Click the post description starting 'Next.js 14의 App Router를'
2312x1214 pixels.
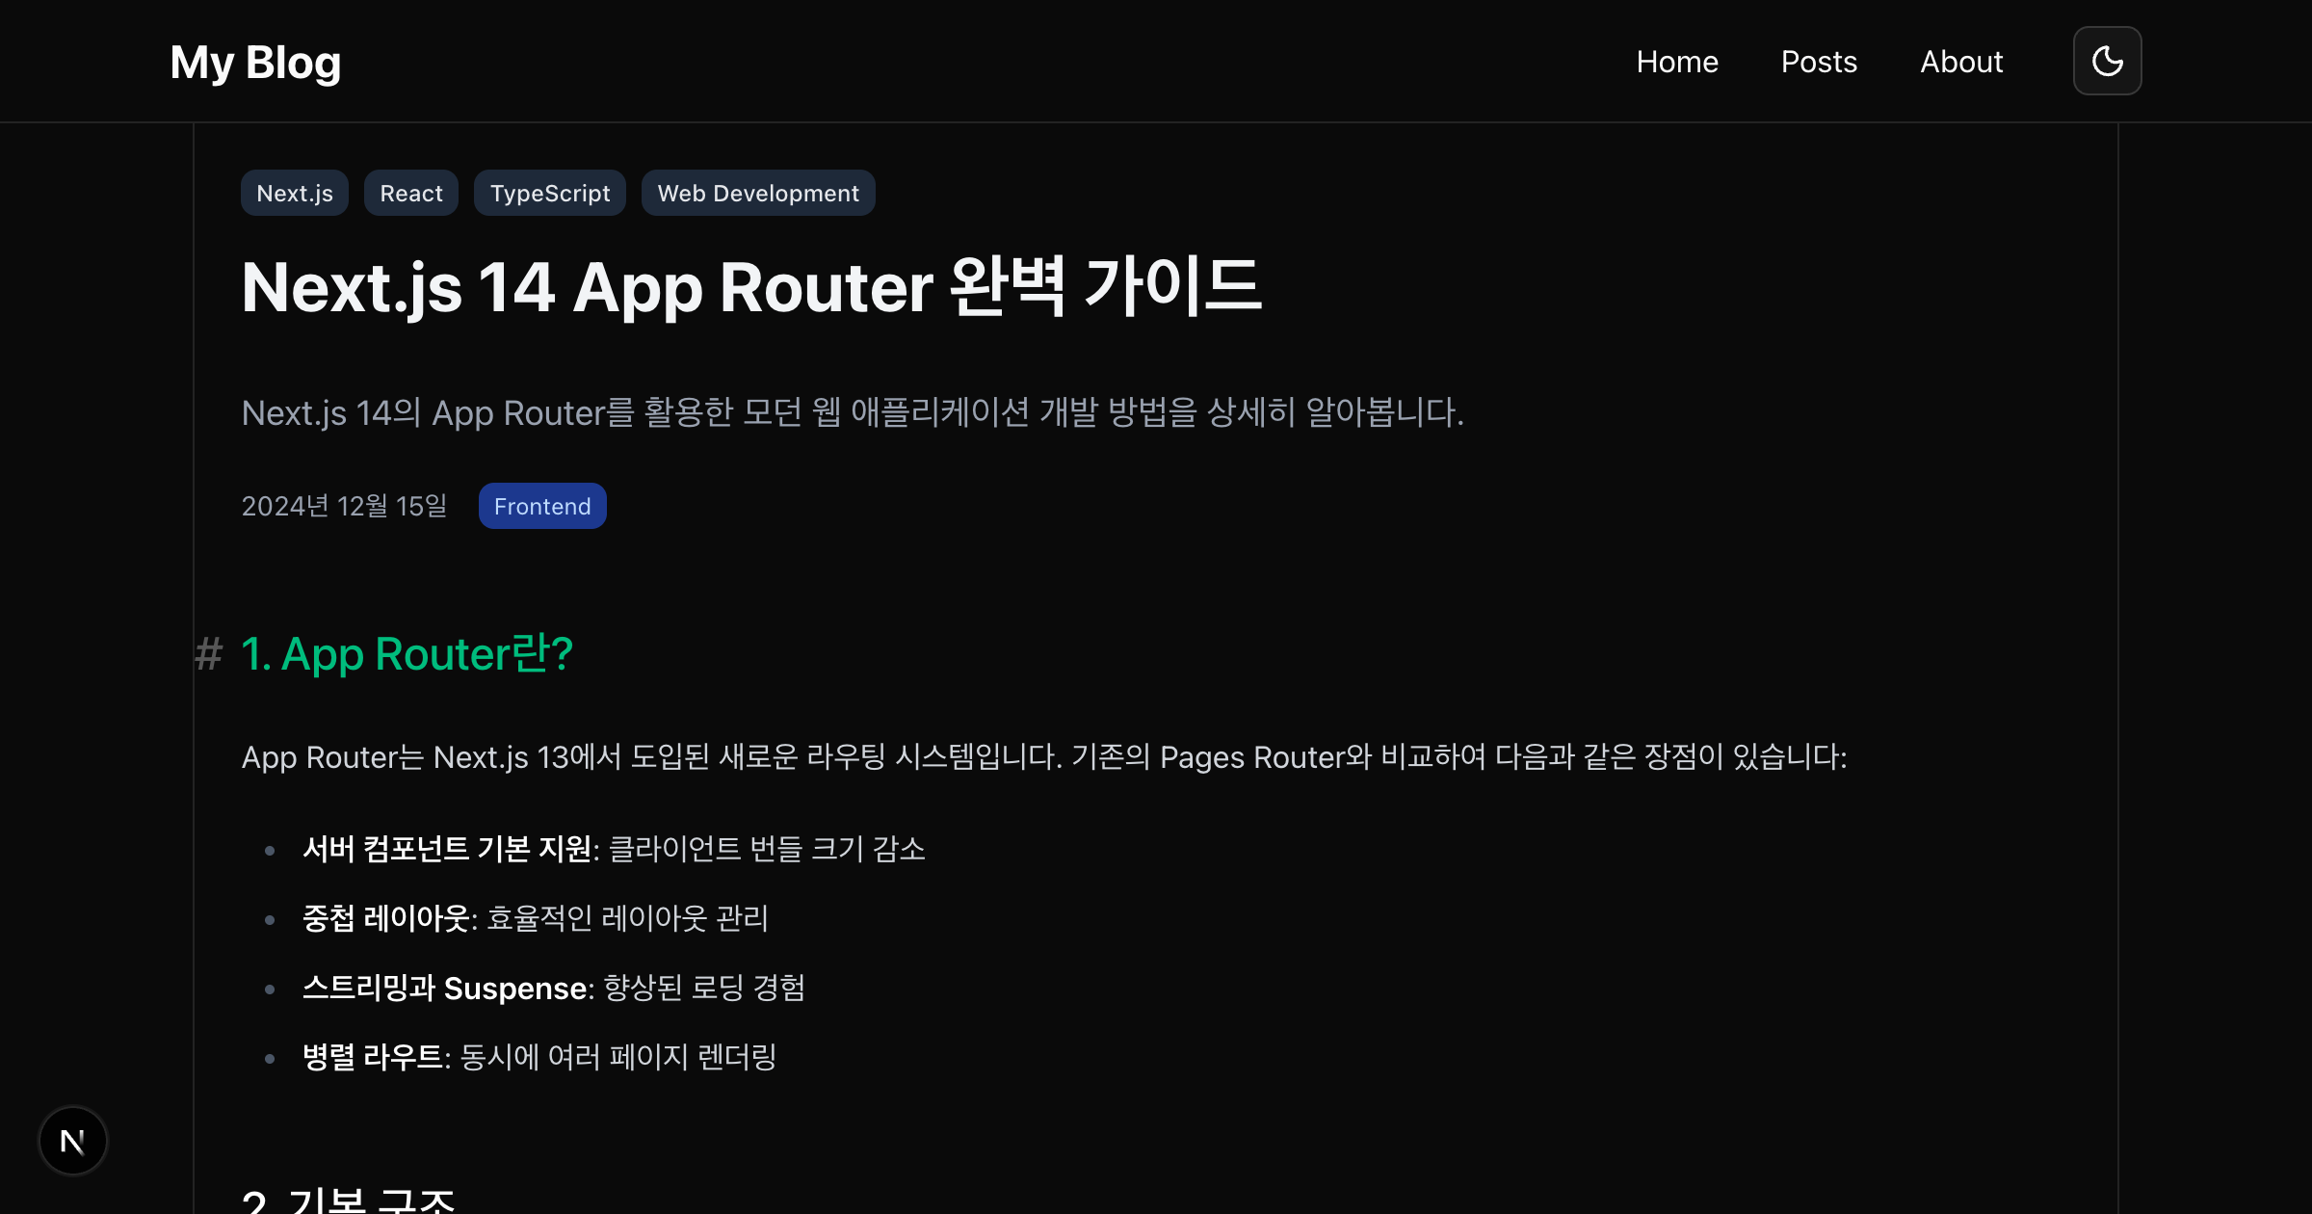[x=853, y=412]
